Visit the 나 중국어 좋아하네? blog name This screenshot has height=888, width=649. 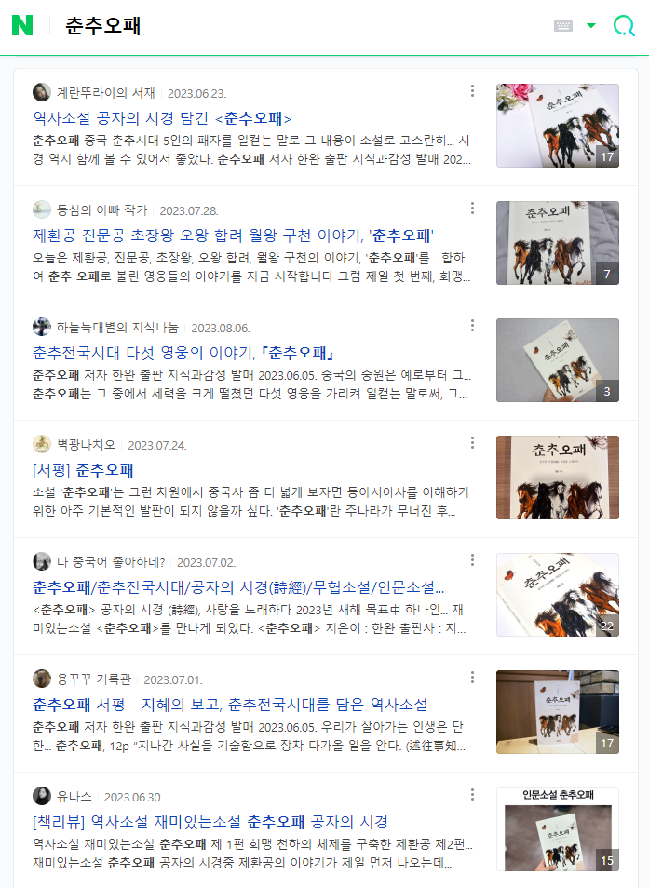pyautogui.click(x=111, y=562)
